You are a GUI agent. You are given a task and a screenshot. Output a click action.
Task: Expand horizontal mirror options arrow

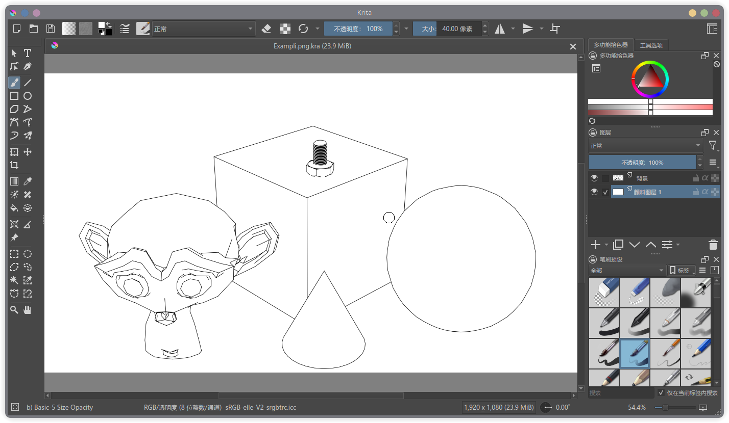tap(513, 29)
